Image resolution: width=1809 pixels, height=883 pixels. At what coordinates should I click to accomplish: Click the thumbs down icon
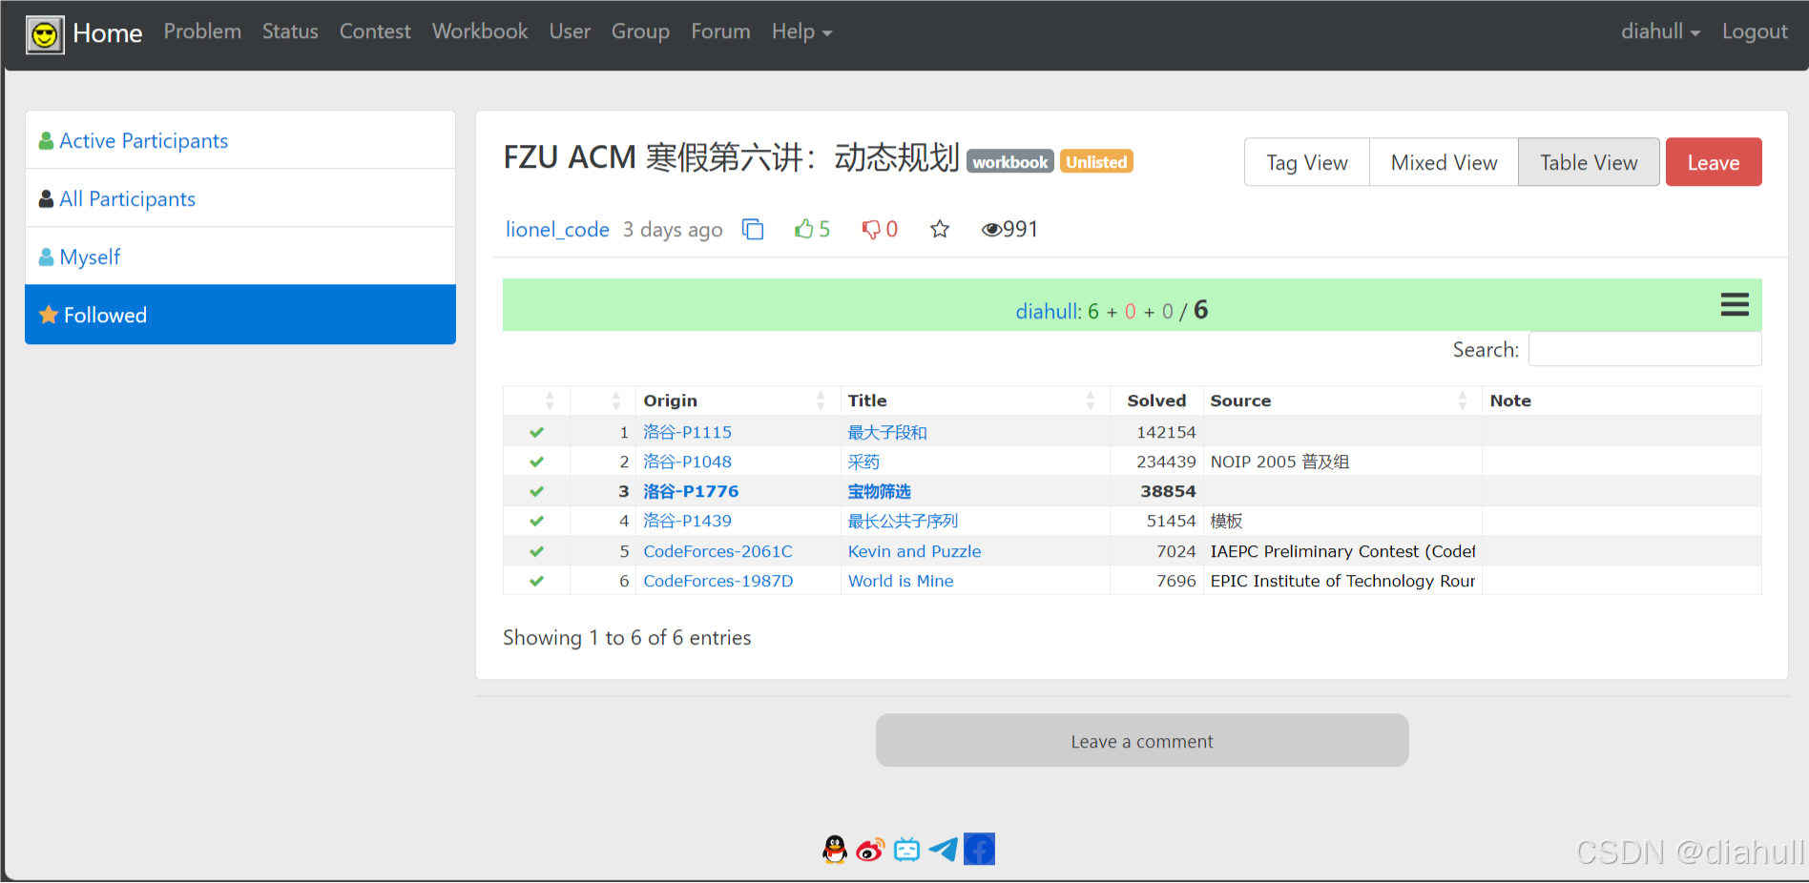point(871,229)
